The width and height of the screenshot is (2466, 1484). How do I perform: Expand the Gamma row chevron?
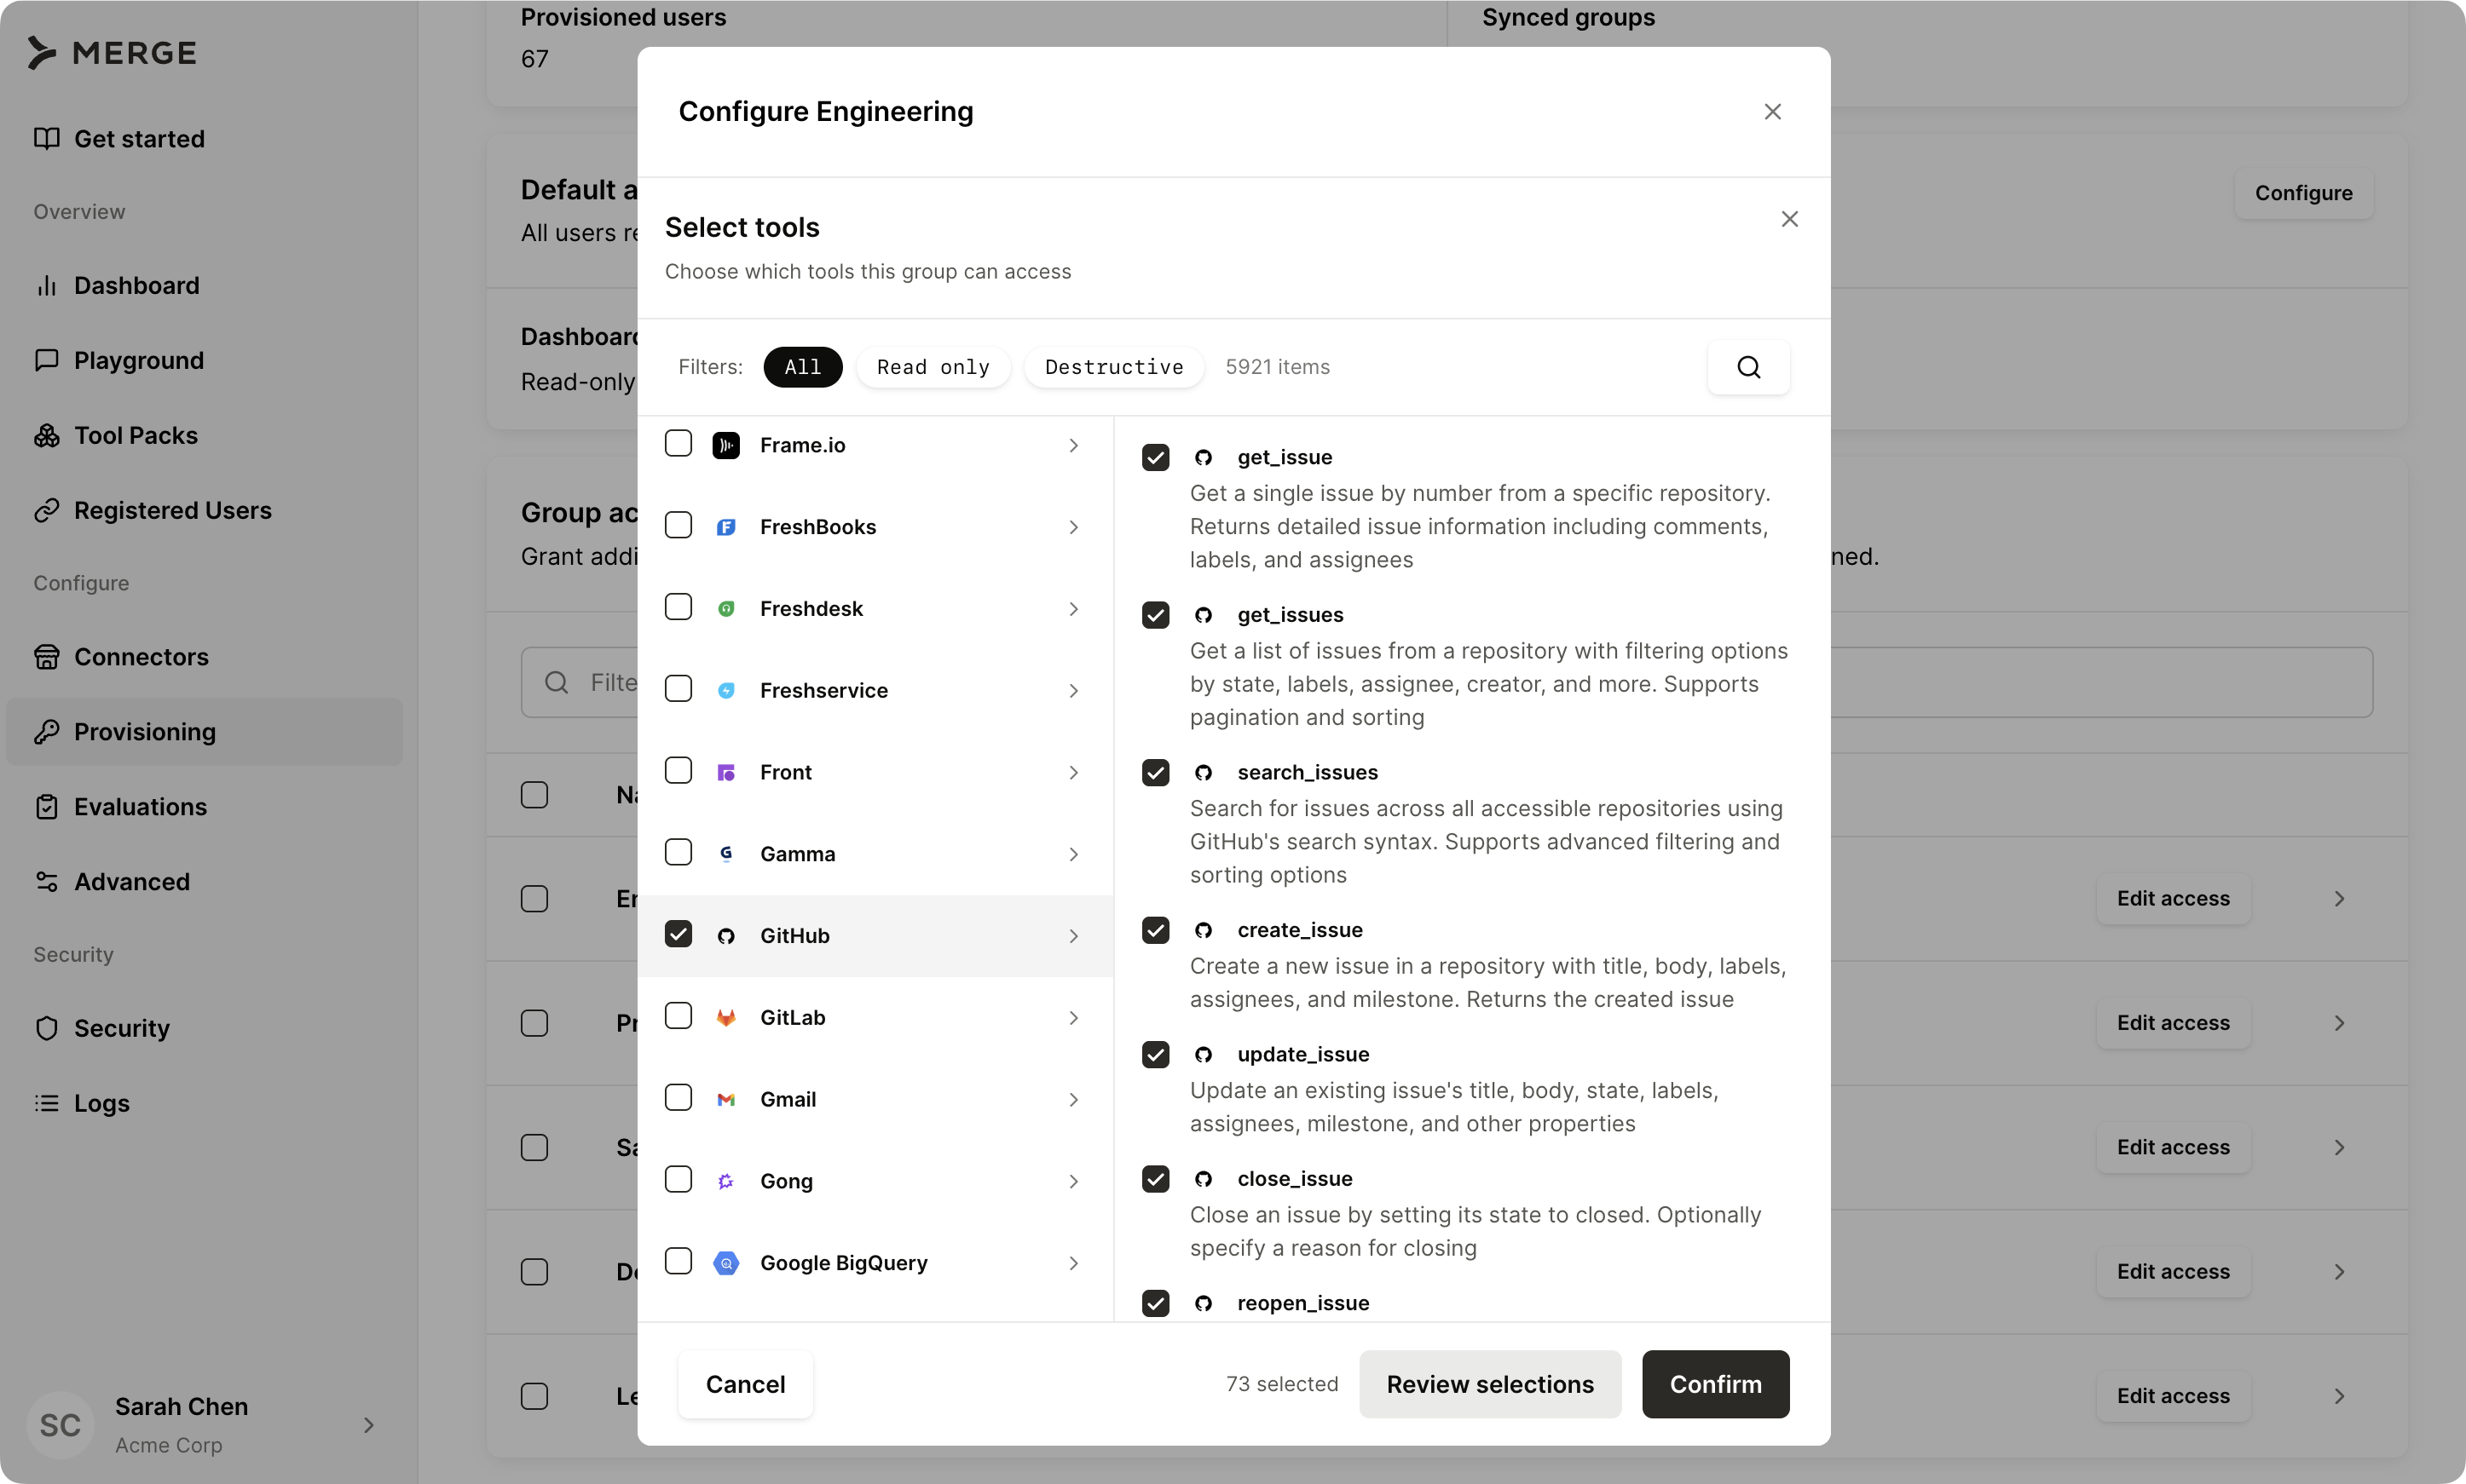click(x=1072, y=854)
